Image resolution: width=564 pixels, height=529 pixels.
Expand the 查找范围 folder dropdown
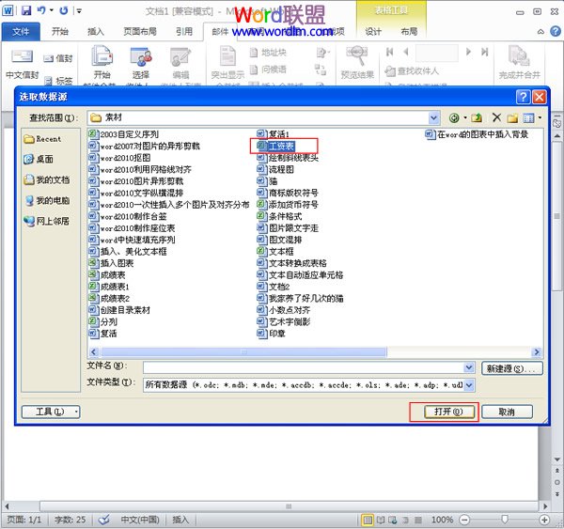click(433, 118)
